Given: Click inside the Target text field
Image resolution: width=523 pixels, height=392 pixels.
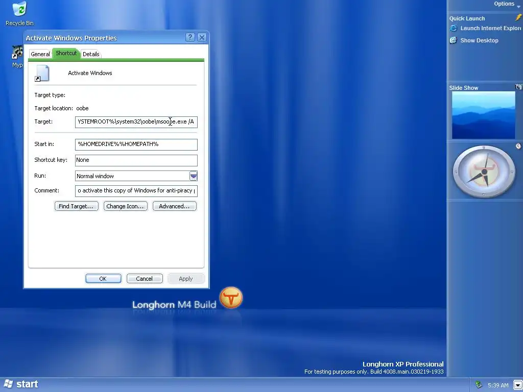Looking at the screenshot, I should (136, 122).
